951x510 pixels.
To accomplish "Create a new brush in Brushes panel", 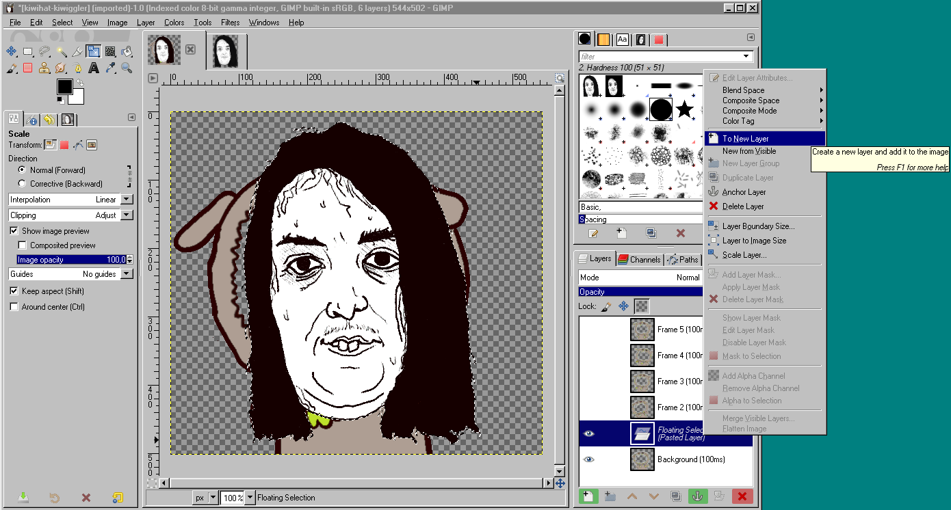I will pos(622,233).
